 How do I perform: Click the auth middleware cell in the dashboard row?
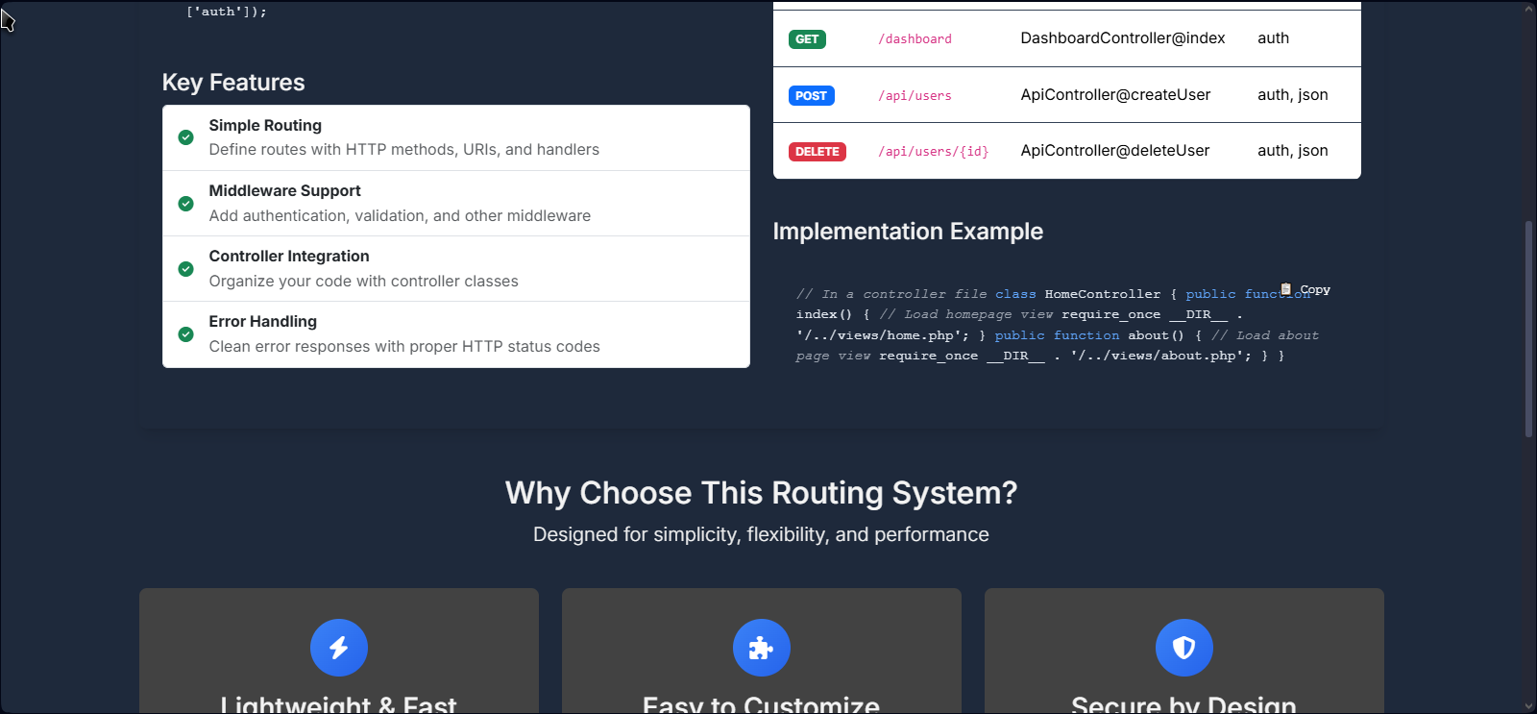point(1273,38)
